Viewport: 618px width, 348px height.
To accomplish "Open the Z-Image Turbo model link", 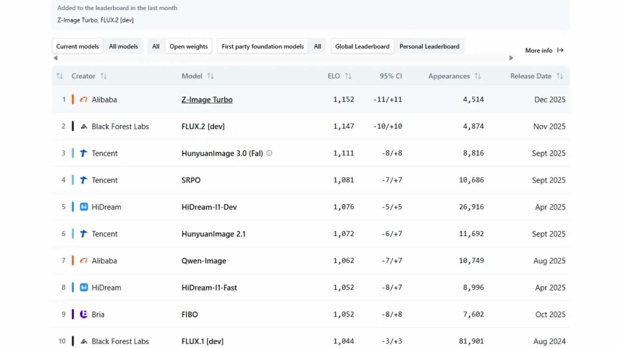I will point(207,100).
